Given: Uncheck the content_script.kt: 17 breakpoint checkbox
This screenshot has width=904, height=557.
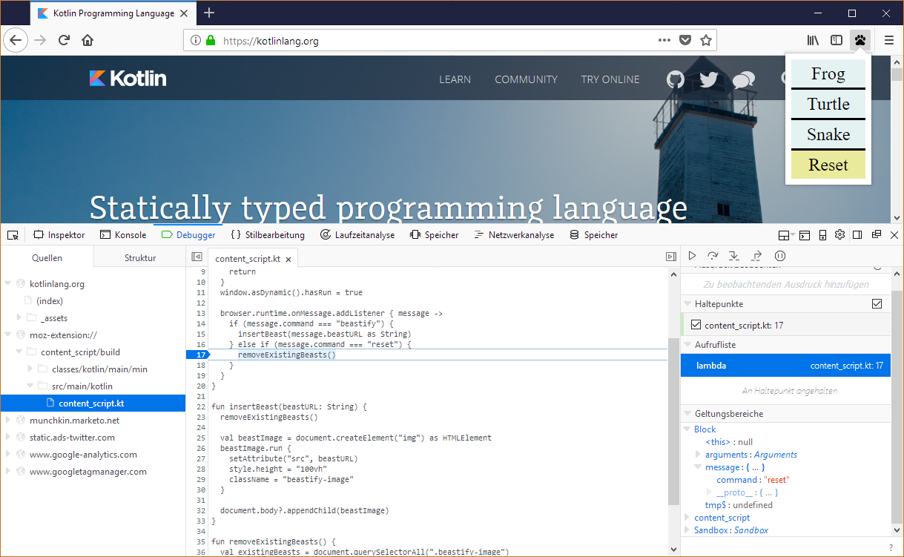Looking at the screenshot, I should pyautogui.click(x=696, y=325).
